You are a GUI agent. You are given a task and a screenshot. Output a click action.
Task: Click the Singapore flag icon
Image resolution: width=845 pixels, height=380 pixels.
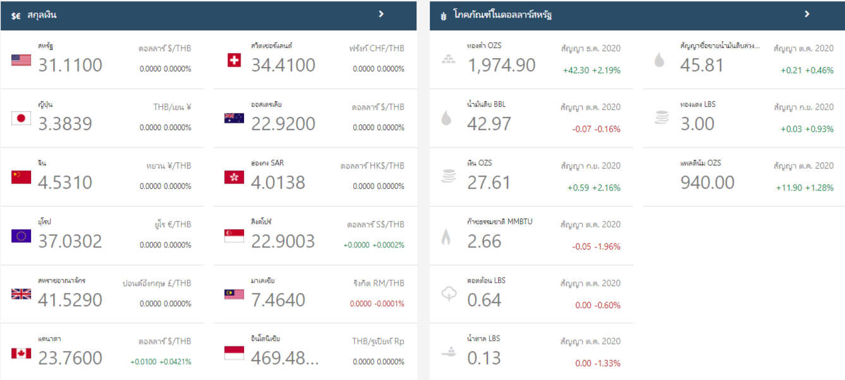point(234,236)
